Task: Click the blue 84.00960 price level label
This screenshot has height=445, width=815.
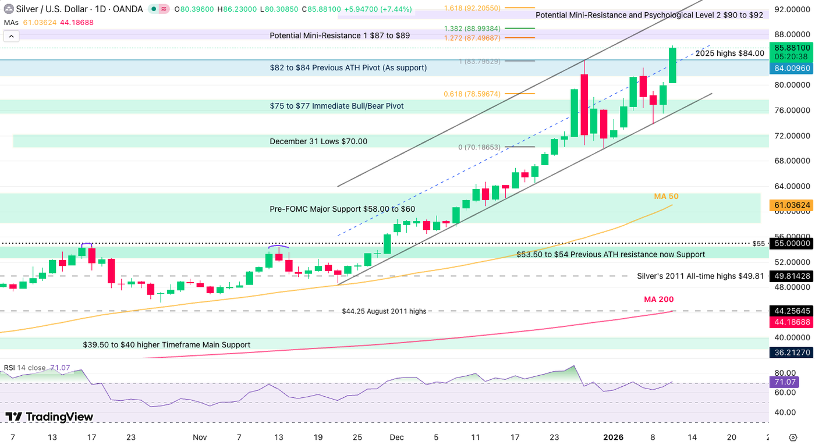Action: [791, 68]
